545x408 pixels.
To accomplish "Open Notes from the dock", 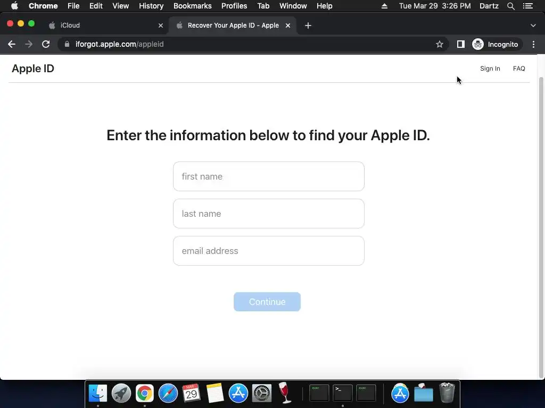I will [215, 393].
